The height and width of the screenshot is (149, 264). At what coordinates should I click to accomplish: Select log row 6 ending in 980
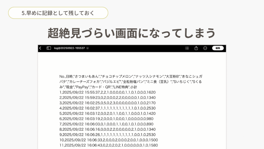point(106,119)
